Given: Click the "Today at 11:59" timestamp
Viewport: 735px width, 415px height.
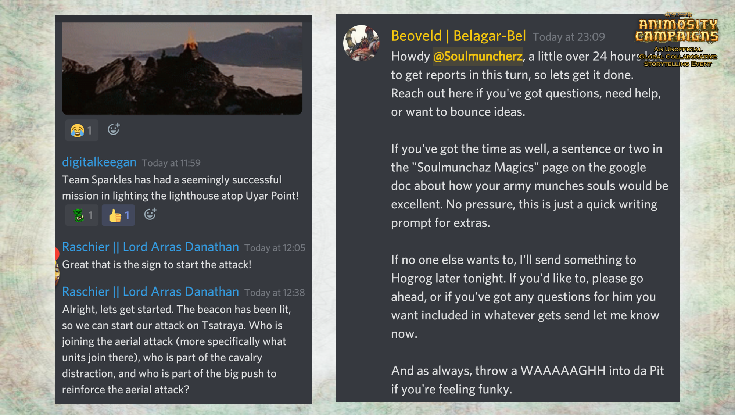Looking at the screenshot, I should pos(171,163).
